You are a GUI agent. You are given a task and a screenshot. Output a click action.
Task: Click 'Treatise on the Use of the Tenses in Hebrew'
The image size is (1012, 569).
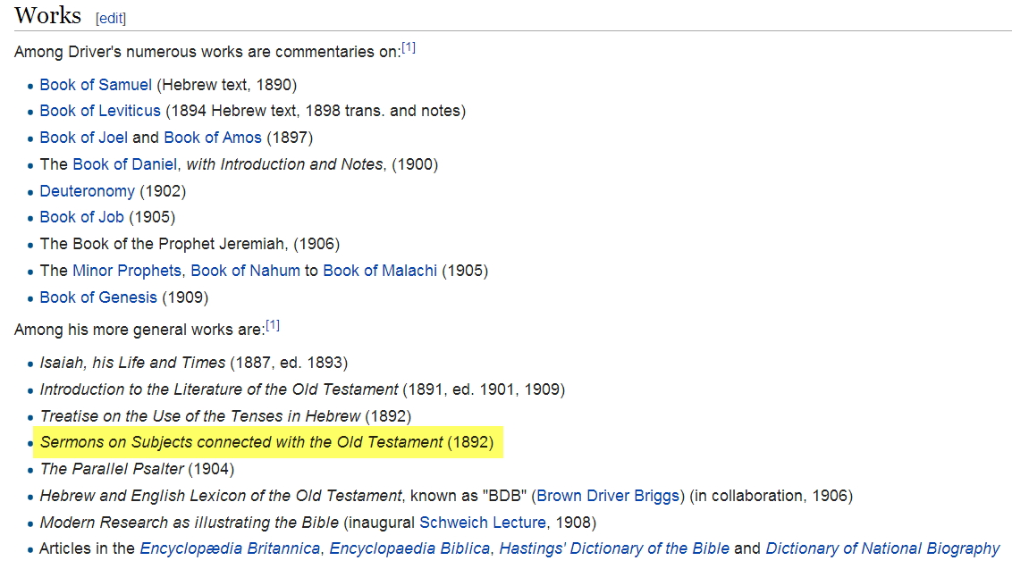[x=200, y=416]
